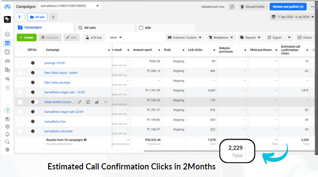The width and height of the screenshot is (318, 177).
Task: Select the Campaigns table icon in the sidebar
Action: (x=7, y=43)
